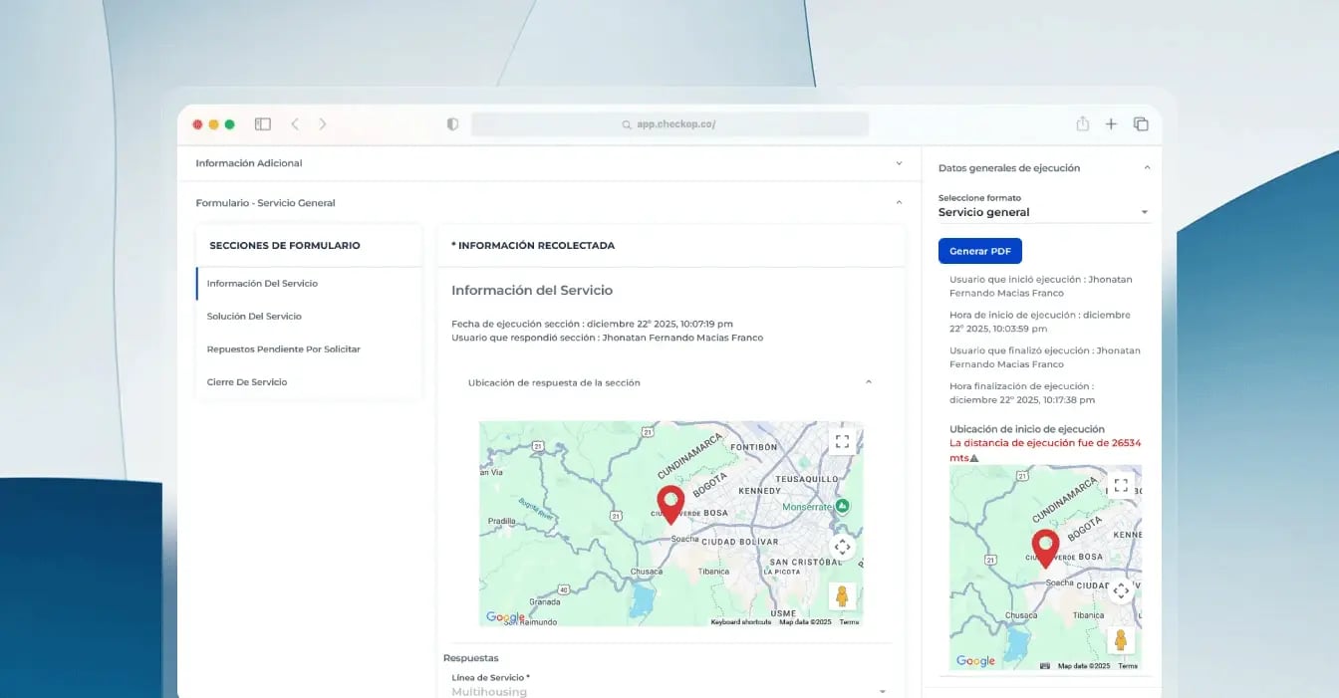Collapse Ubicación de respuesta de la sección
The image size is (1339, 698).
point(868,382)
